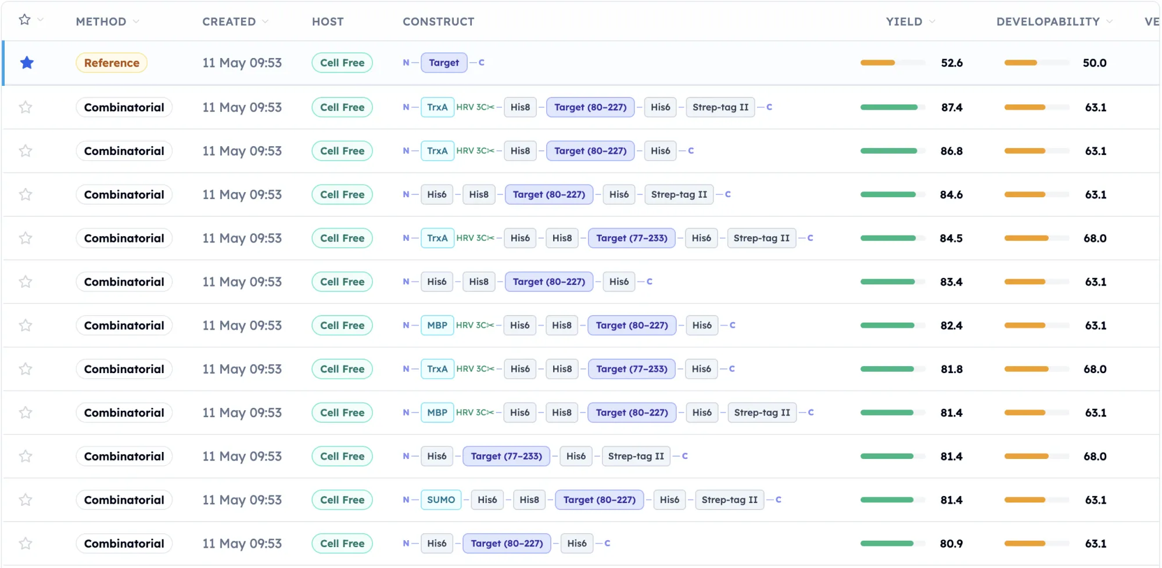Screen dimensions: 1162x568
Task: Click Strep-tag II in yield 84.6 row
Action: [x=679, y=194]
